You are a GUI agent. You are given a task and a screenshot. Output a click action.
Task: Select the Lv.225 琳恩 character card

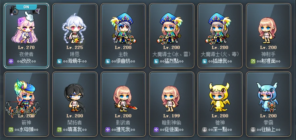(75, 36)
